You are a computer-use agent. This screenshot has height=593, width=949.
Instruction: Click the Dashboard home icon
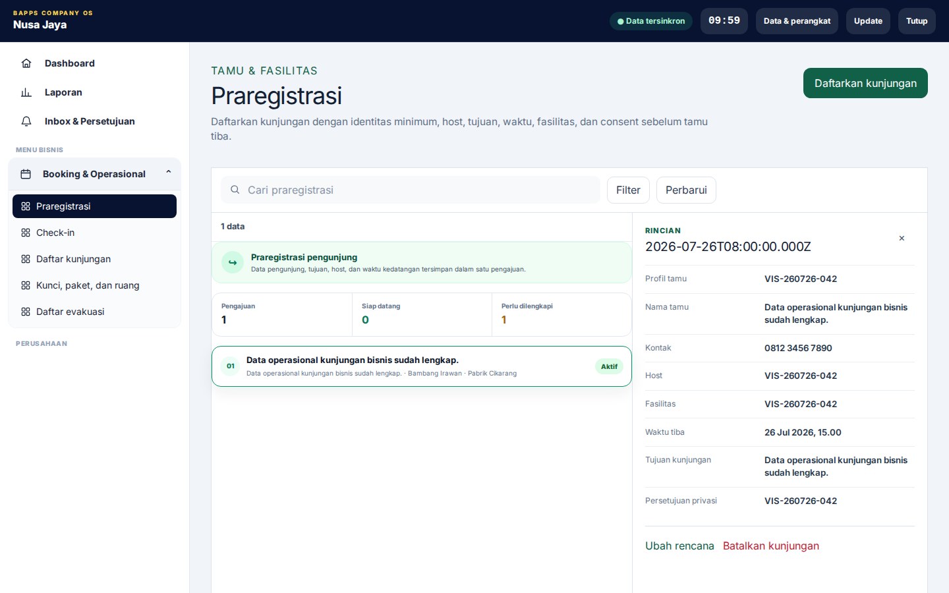coord(26,63)
